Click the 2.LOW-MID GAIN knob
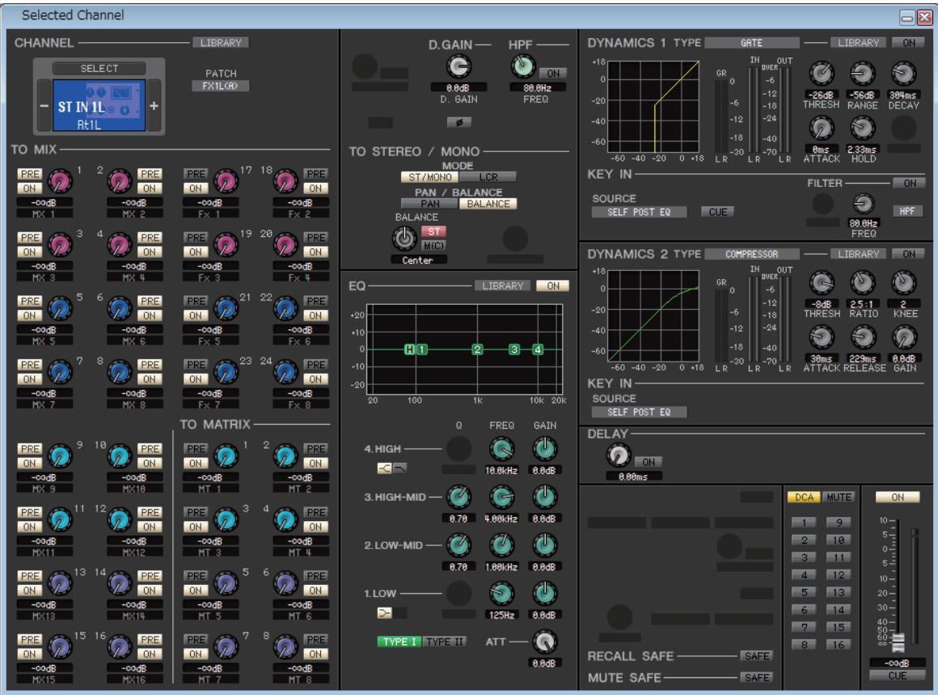 coord(544,545)
